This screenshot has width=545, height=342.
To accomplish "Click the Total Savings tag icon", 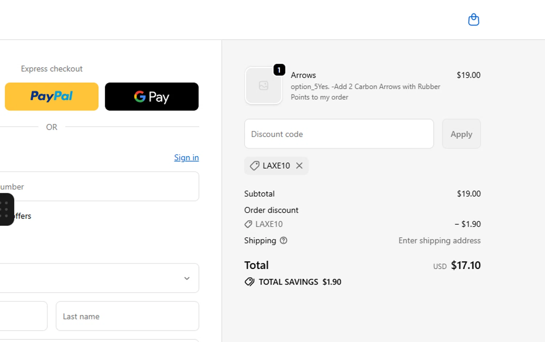I will (249, 282).
